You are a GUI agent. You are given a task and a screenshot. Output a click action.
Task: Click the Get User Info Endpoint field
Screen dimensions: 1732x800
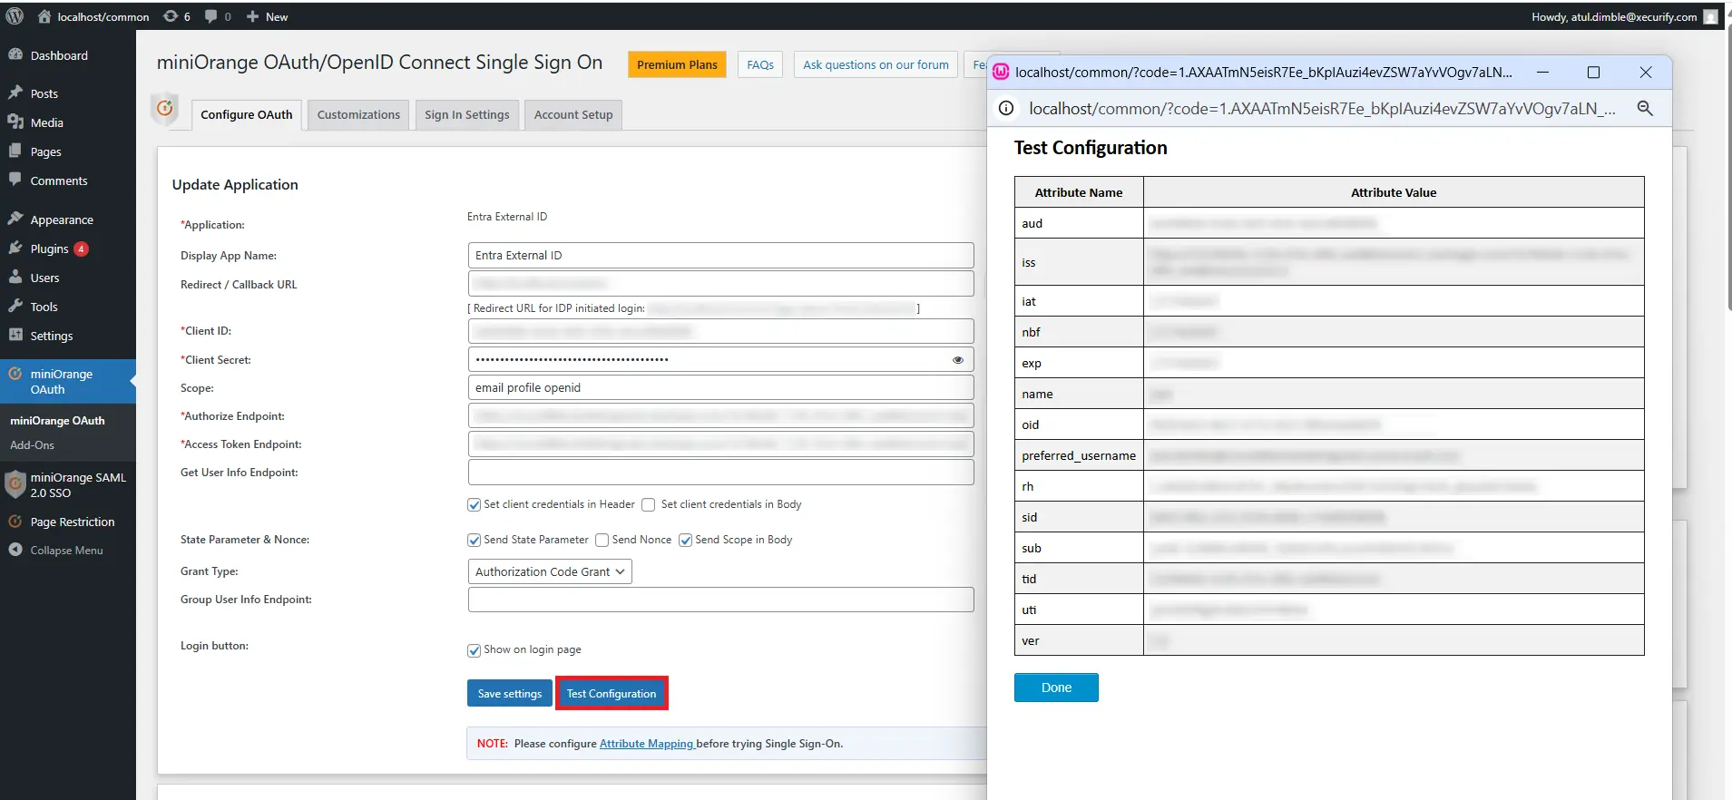[x=721, y=472]
